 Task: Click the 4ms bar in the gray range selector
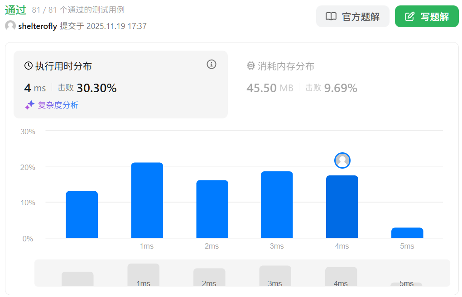point(341,276)
